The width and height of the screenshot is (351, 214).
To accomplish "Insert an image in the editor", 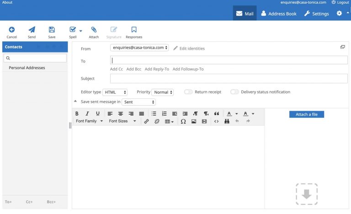I will (x=194, y=121).
